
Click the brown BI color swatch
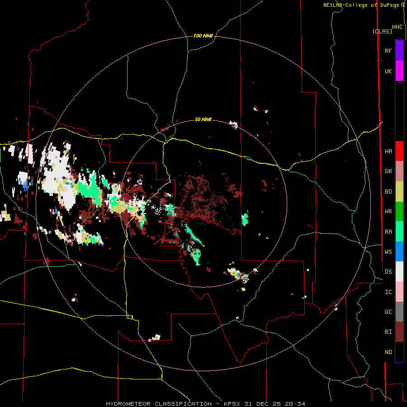(399, 332)
